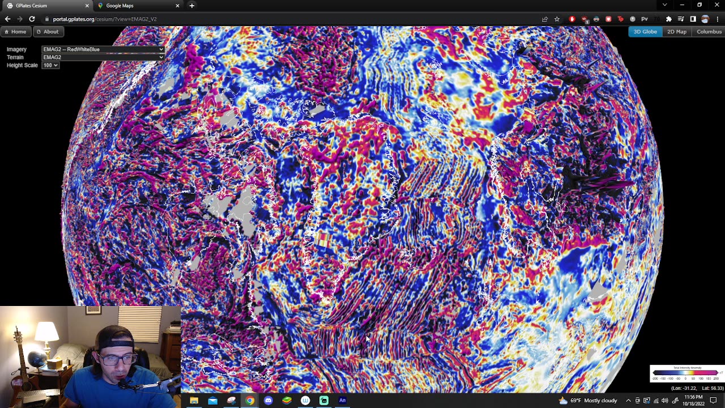Open the Chrome profile avatar
Image resolution: width=725 pixels, height=408 pixels.
click(705, 19)
